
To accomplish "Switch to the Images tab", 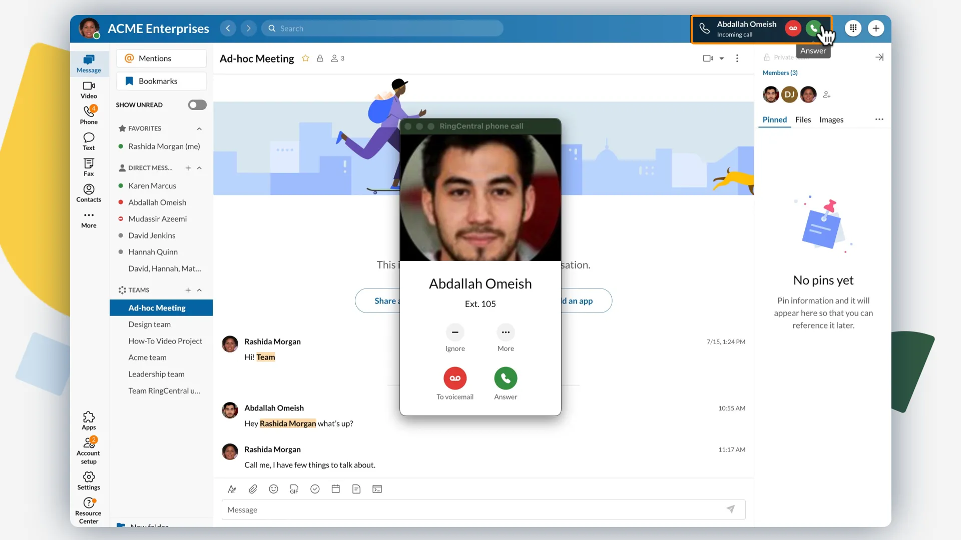I will pyautogui.click(x=831, y=119).
